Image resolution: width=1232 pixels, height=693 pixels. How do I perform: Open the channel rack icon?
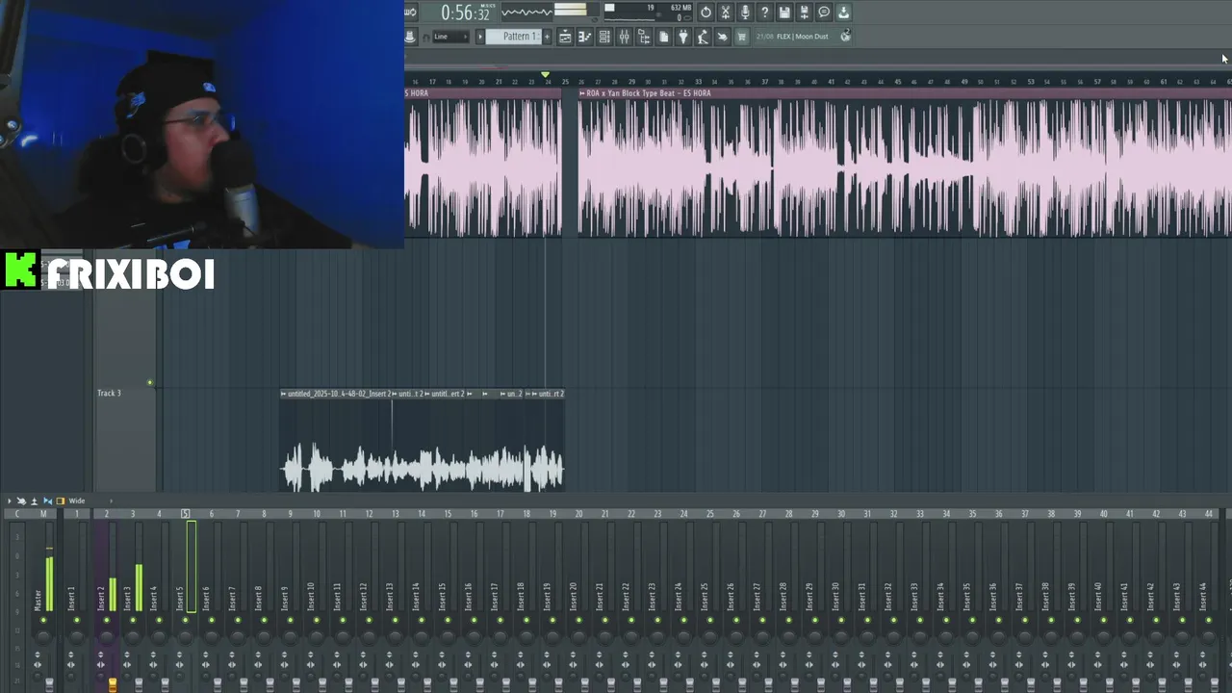[604, 37]
